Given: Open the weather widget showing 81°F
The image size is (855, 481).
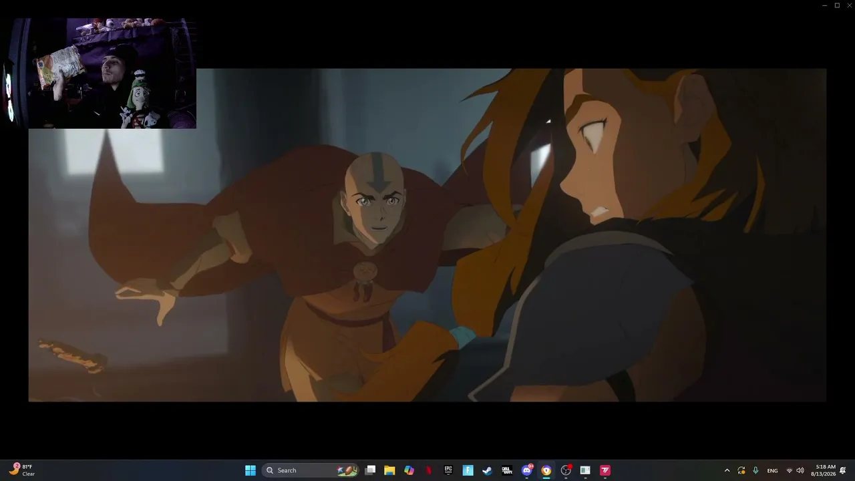Looking at the screenshot, I should tap(21, 470).
